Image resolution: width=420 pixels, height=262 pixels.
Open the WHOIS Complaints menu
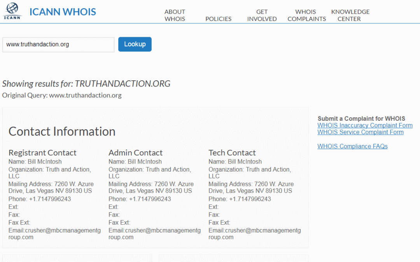[x=307, y=15]
